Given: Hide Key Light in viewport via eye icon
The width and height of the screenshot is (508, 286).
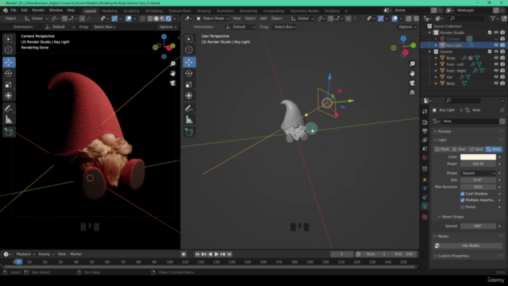Looking at the screenshot, I should 496,45.
